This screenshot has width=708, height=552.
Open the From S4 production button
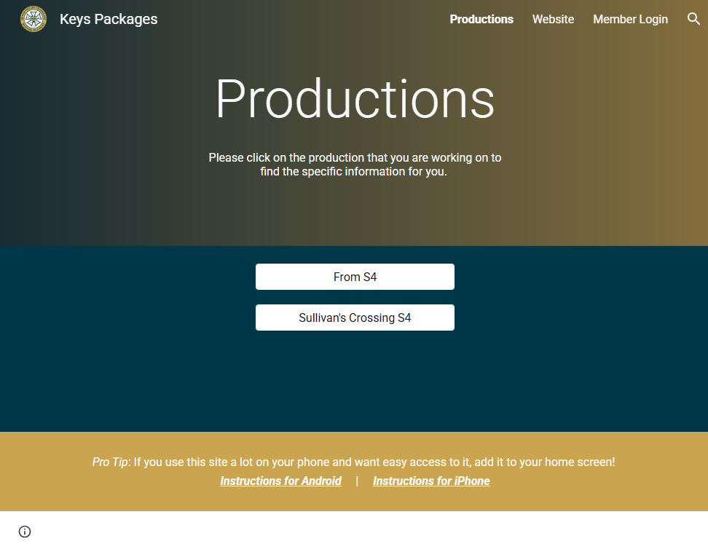(x=355, y=277)
